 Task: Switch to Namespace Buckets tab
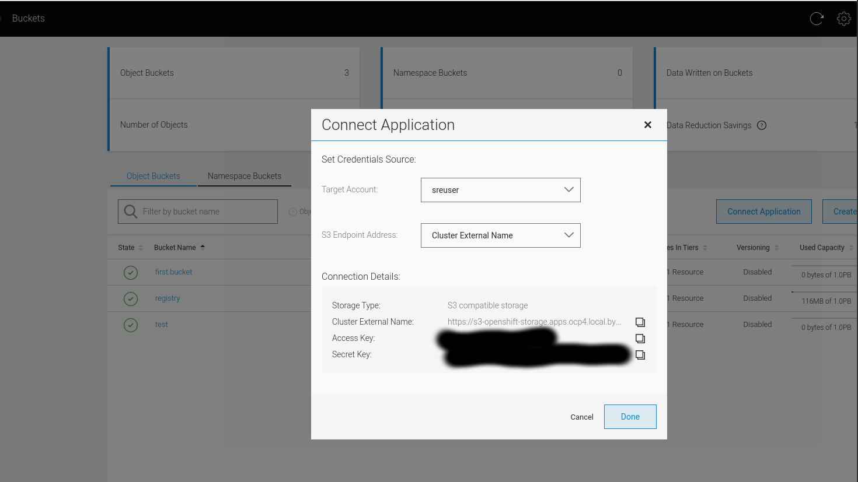[x=244, y=176]
